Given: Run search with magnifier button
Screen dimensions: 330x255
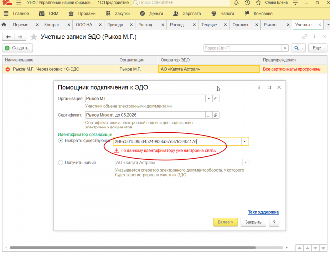Looking at the screenshot, I should click(x=296, y=48).
